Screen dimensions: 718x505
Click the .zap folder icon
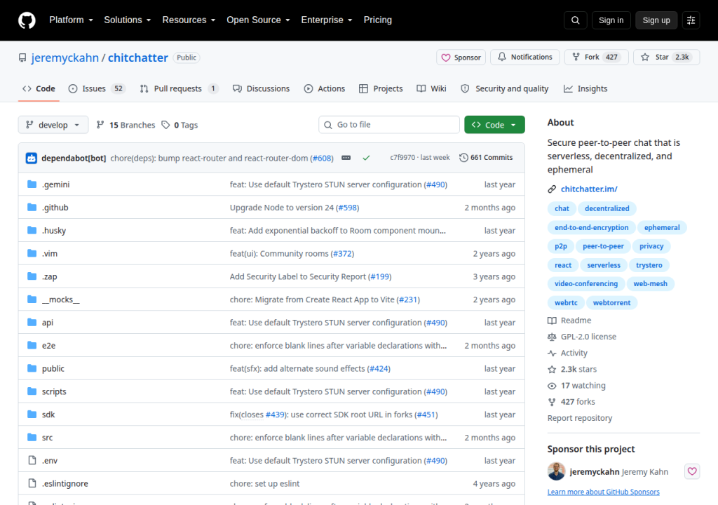click(32, 276)
